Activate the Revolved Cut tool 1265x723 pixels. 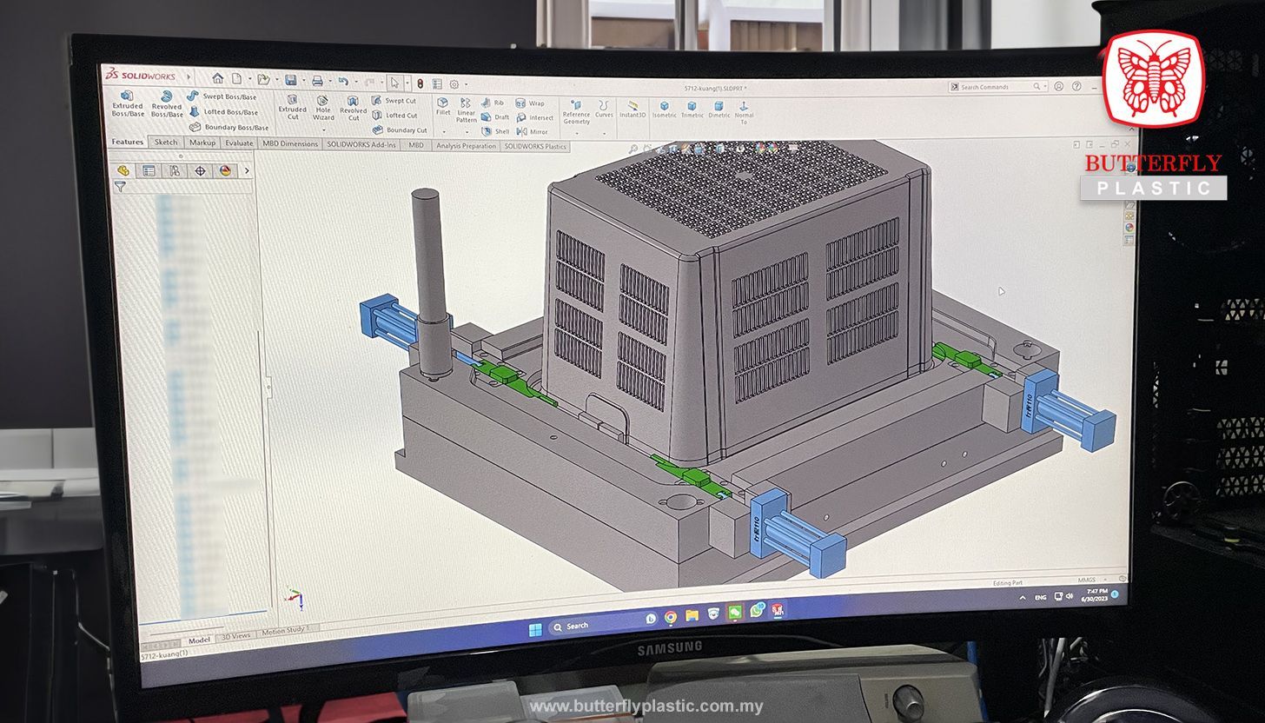pyautogui.click(x=353, y=108)
